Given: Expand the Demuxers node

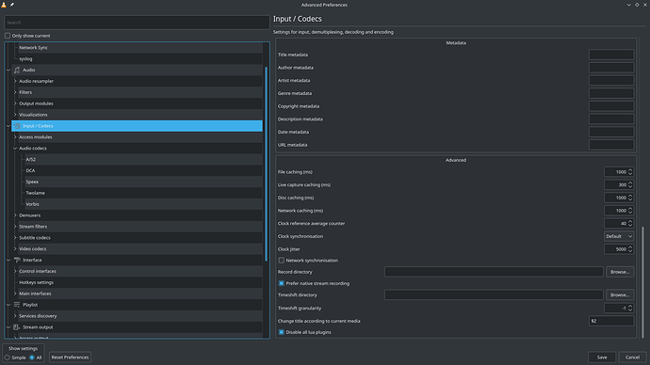Looking at the screenshot, I should tap(15, 215).
